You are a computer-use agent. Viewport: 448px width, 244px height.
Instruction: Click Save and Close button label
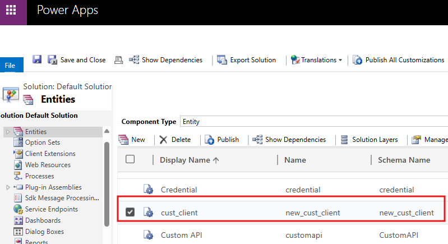click(83, 60)
